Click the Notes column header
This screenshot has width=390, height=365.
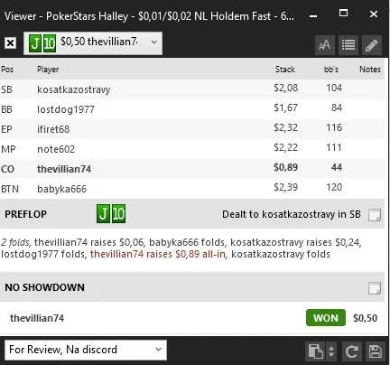click(x=370, y=70)
